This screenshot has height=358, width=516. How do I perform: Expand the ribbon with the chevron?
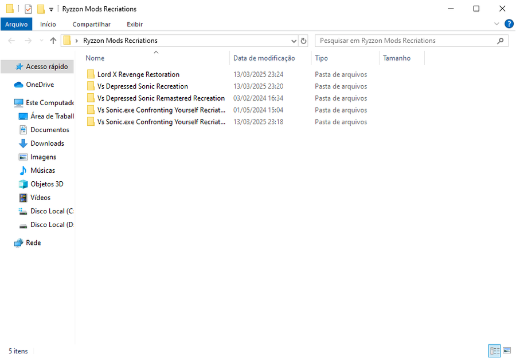click(497, 24)
